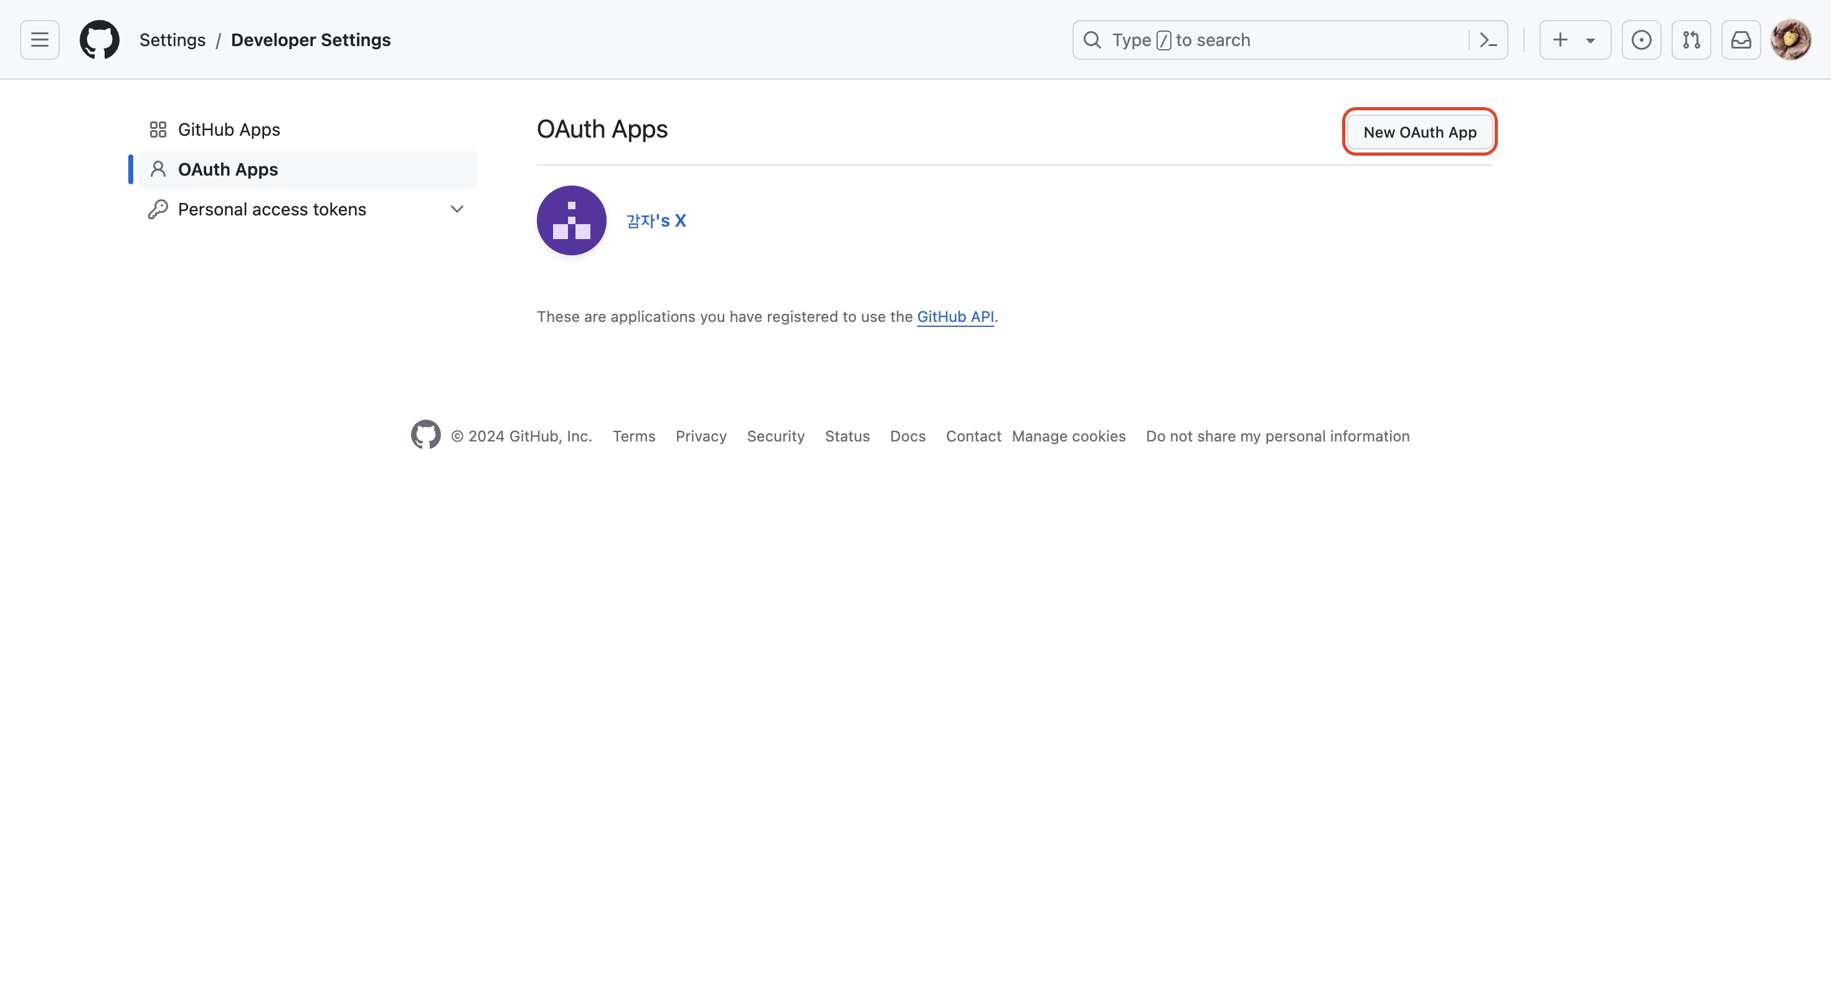The height and width of the screenshot is (995, 1831).
Task: Select OAuth Apps in the sidebar
Action: pyautogui.click(x=227, y=169)
